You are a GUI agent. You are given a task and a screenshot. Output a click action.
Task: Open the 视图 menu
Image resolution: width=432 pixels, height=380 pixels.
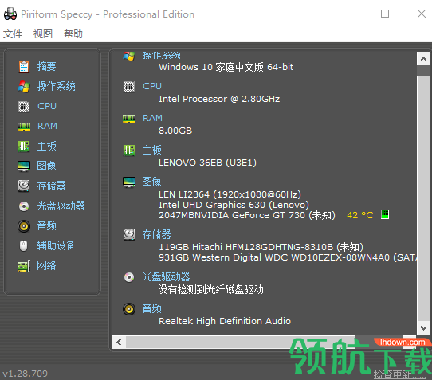tap(43, 34)
